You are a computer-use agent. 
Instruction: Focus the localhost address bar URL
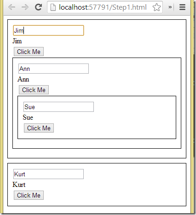point(103,7)
